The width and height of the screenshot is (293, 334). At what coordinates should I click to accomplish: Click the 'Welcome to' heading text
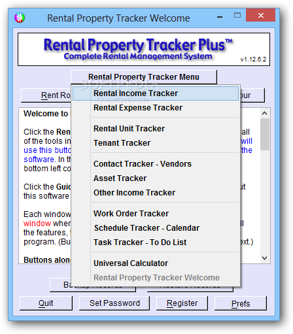46,114
